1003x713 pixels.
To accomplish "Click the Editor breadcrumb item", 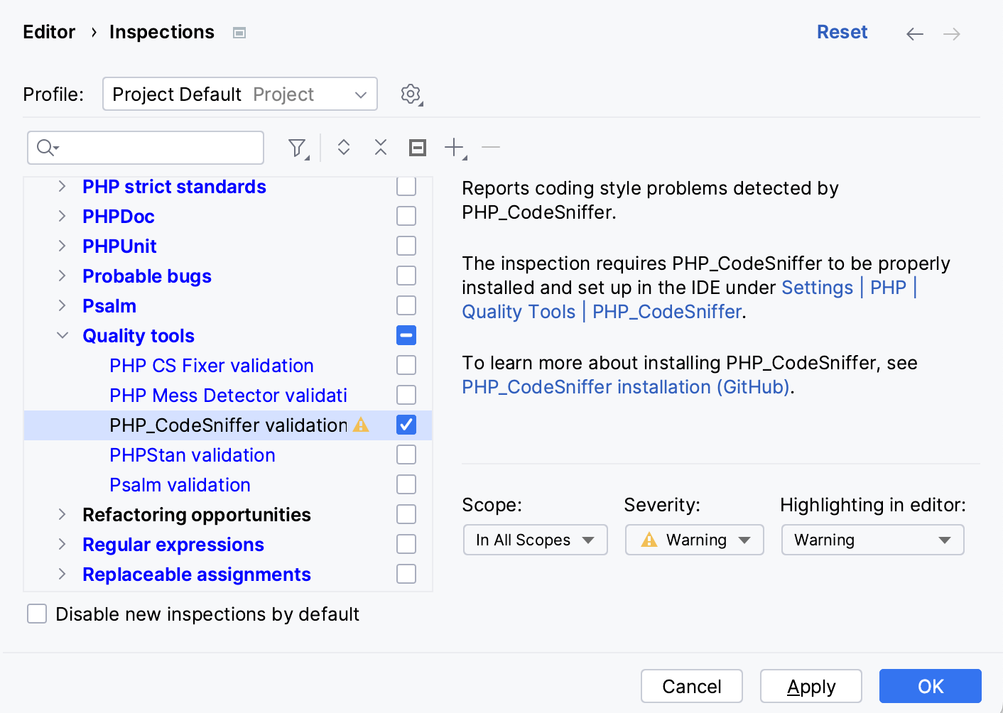I will (48, 32).
